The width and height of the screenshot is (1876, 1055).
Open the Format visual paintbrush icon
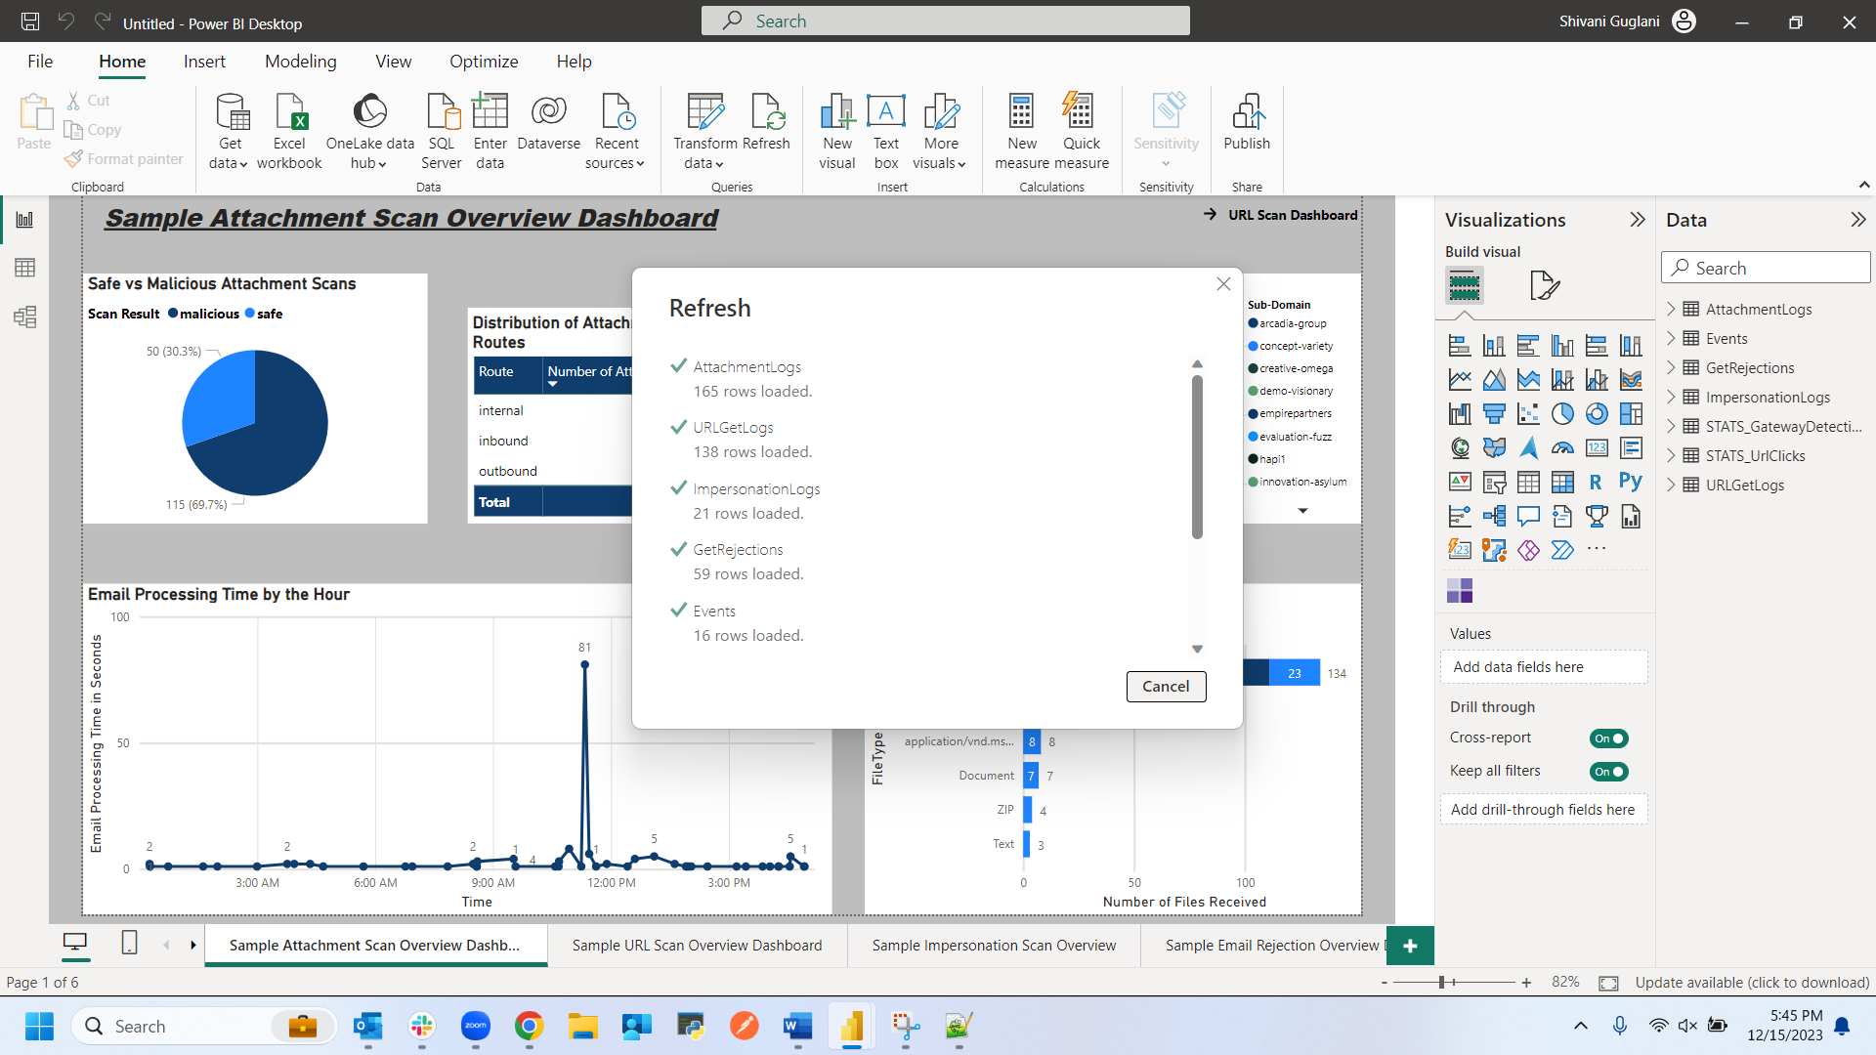tap(1544, 285)
